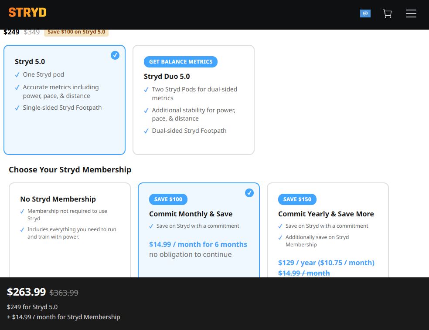Click the $263.99 total price
The image size is (429, 330).
(x=26, y=292)
